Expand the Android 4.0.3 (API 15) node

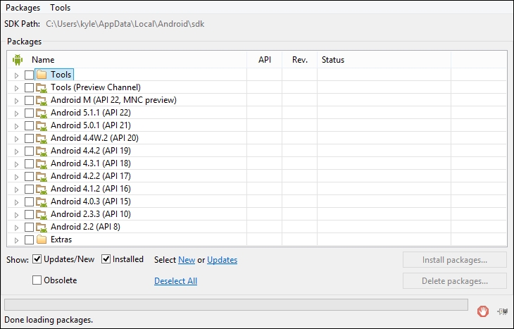(16, 202)
